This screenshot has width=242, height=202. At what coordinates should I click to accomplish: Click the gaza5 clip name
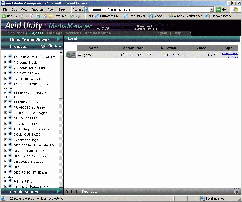(x=88, y=55)
